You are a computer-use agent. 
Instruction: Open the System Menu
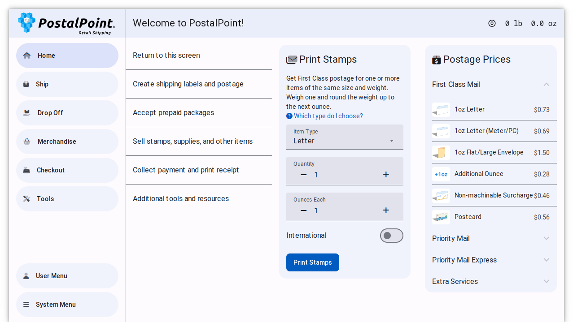(x=67, y=305)
